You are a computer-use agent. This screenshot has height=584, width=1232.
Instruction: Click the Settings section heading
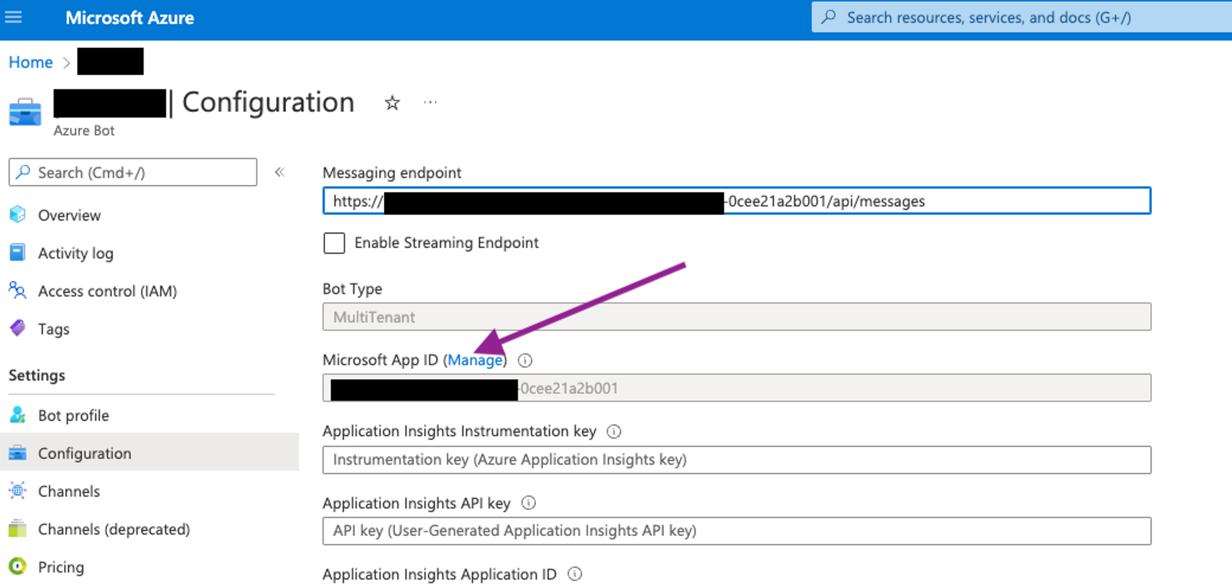coord(37,375)
